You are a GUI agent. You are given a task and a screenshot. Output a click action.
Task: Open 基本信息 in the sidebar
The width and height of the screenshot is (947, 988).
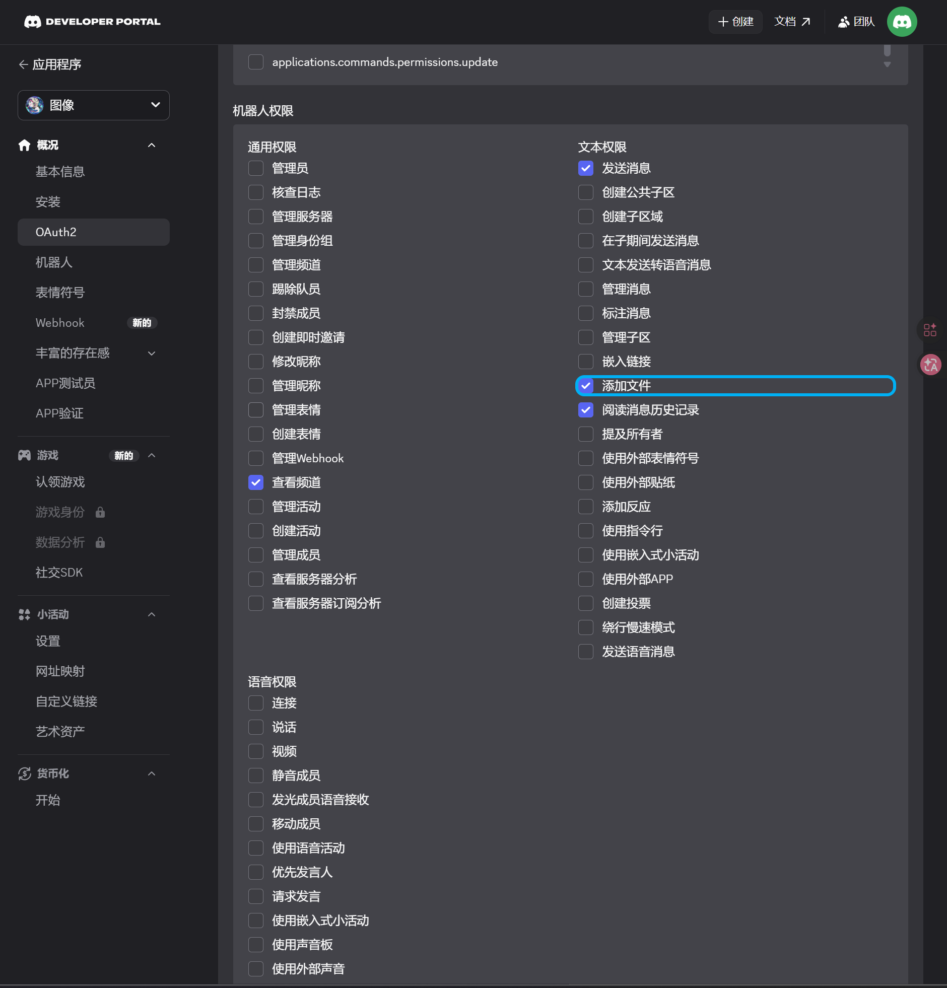click(94, 172)
